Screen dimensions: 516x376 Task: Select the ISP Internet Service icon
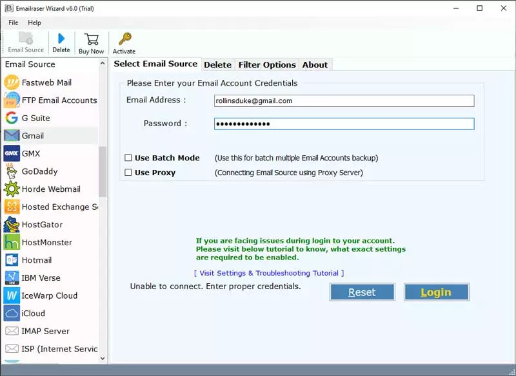(x=12, y=349)
